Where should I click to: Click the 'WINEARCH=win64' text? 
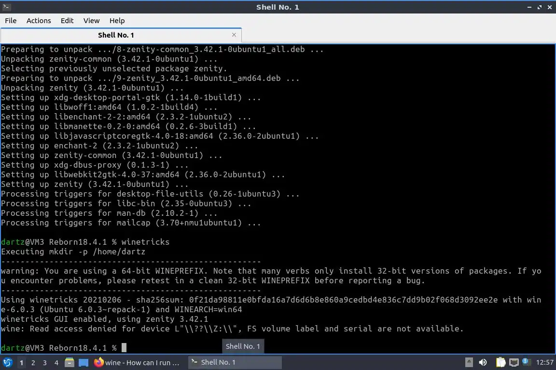coord(208,309)
